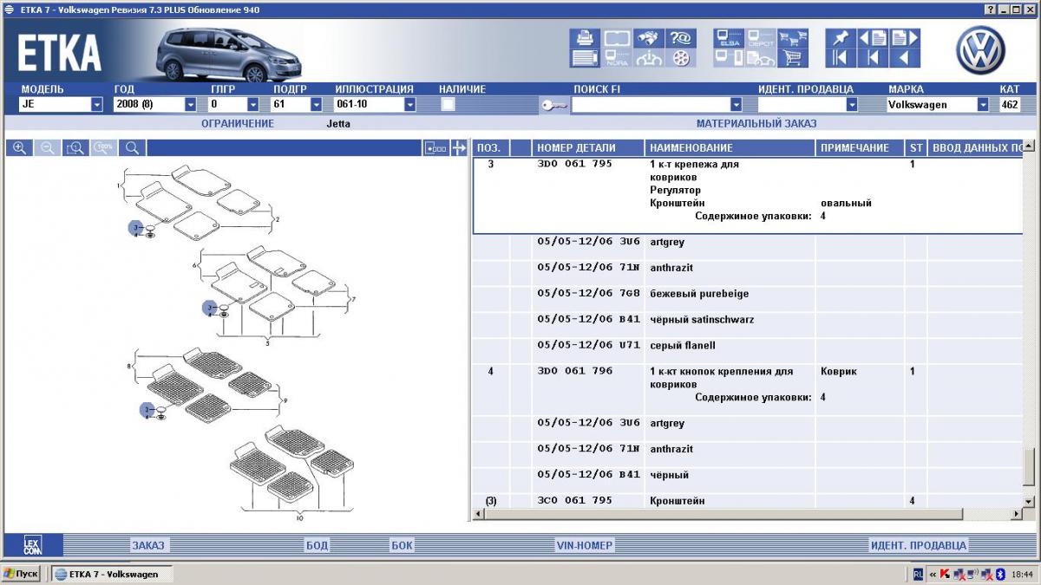Viewport: 1041px width, 585px height.
Task: Click the ПРИМЕЧАНИЕ column header
Action: click(860, 148)
